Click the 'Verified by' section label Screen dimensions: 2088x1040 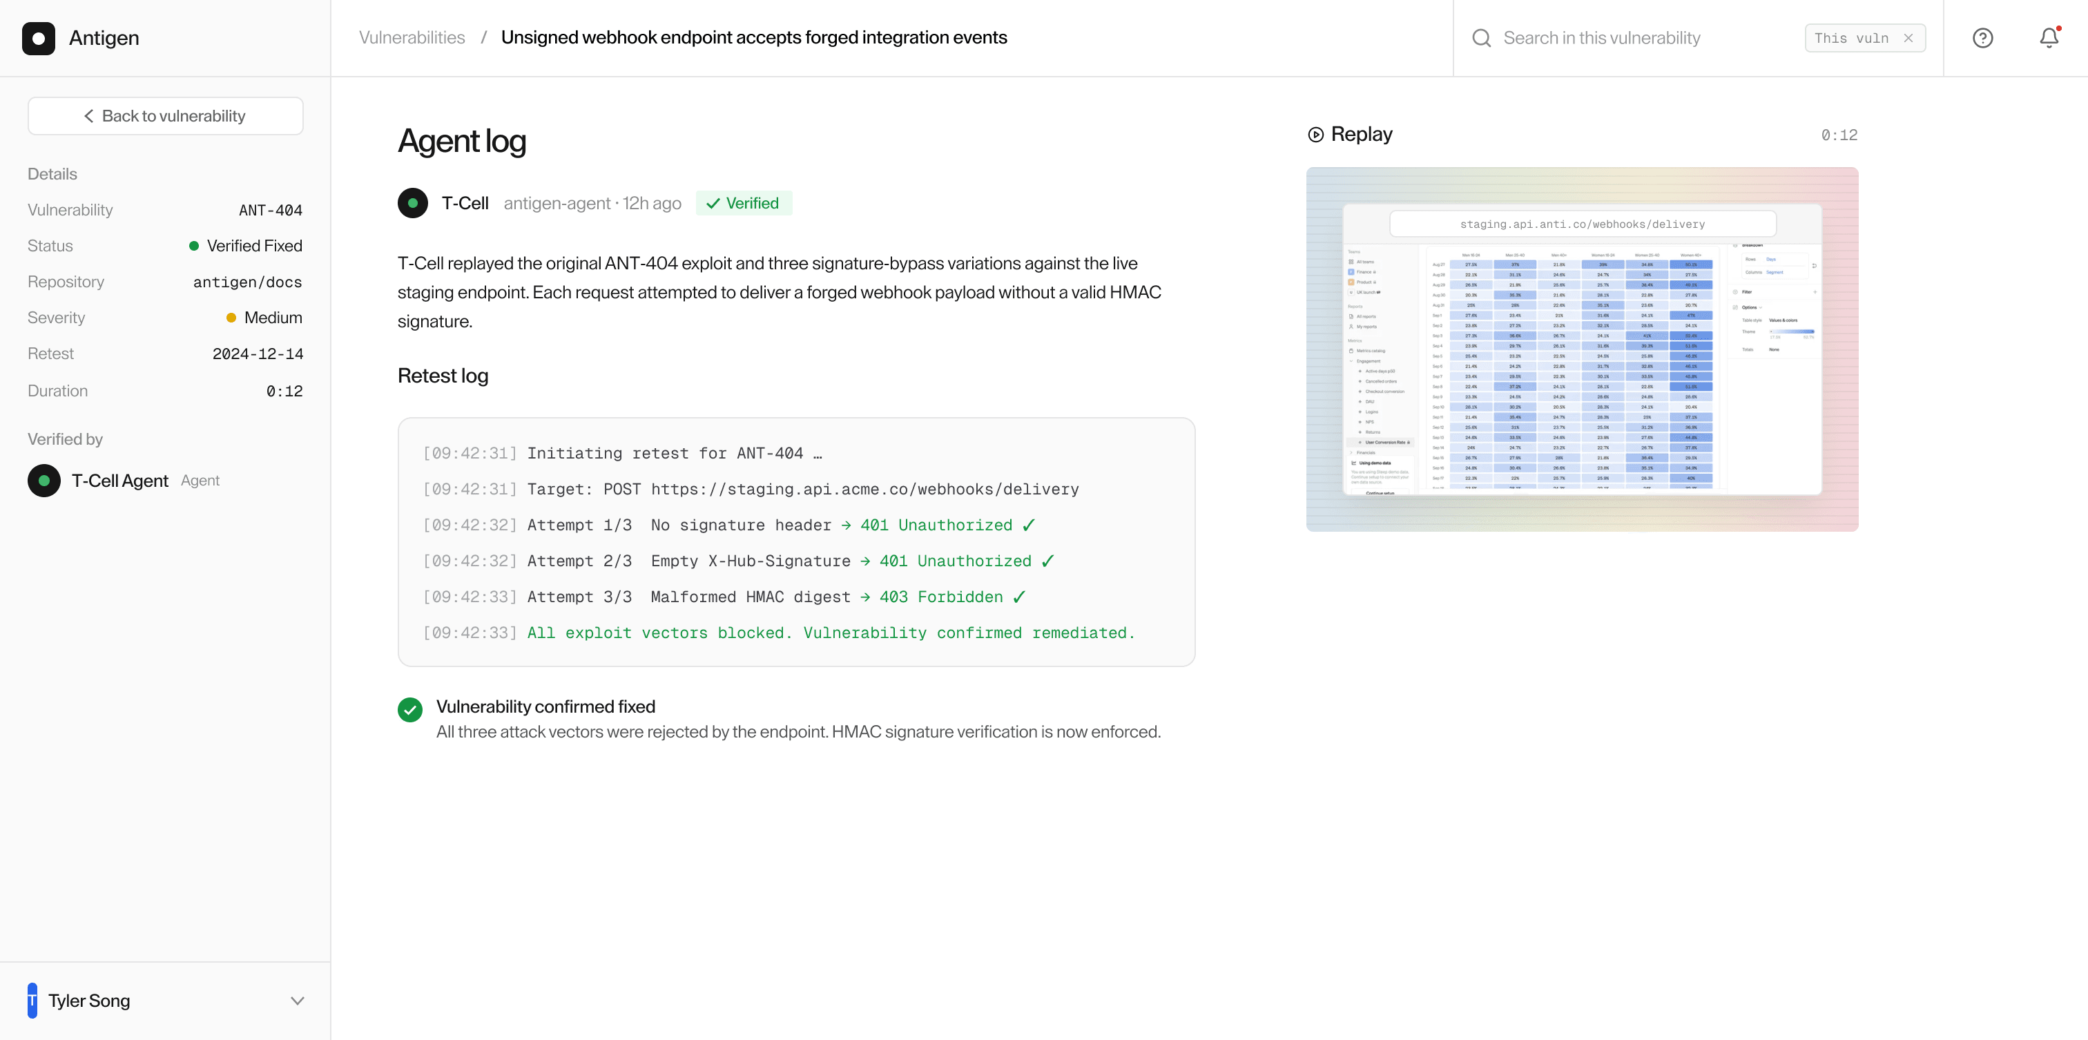pos(65,439)
